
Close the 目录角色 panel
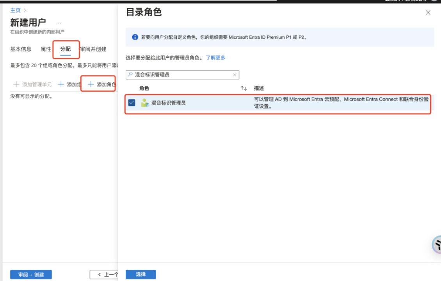(428, 12)
